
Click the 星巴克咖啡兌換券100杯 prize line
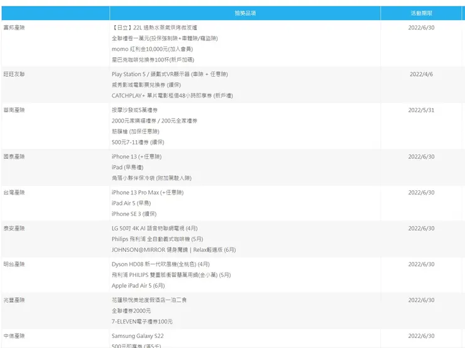(x=153, y=60)
